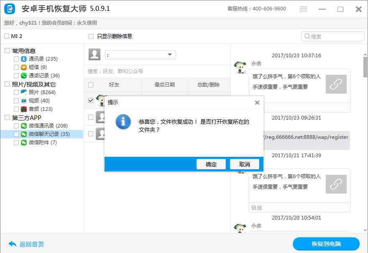Check the 视频 (40) checkbox
The image size is (368, 253).
(x=16, y=101)
